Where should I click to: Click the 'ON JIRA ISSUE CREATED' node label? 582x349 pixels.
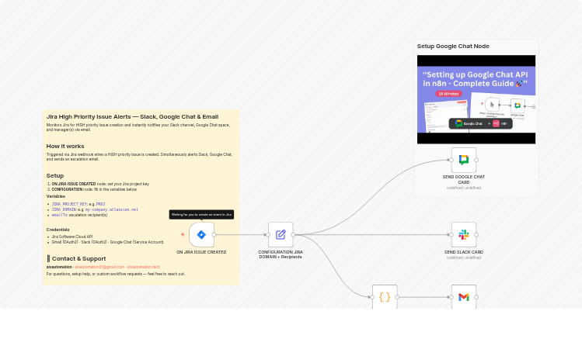pos(201,252)
